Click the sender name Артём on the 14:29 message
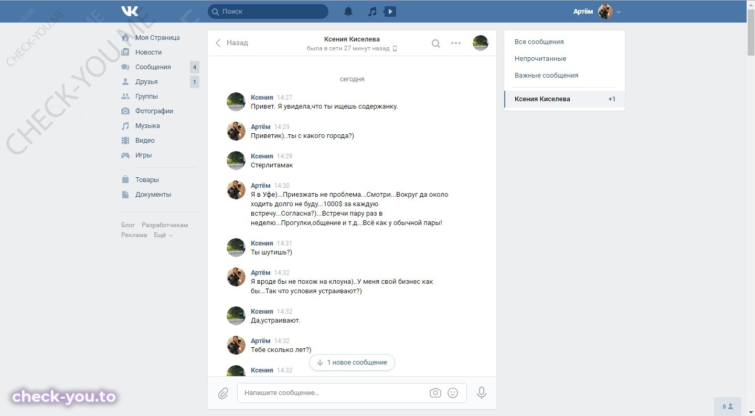755x416 pixels. pos(261,127)
